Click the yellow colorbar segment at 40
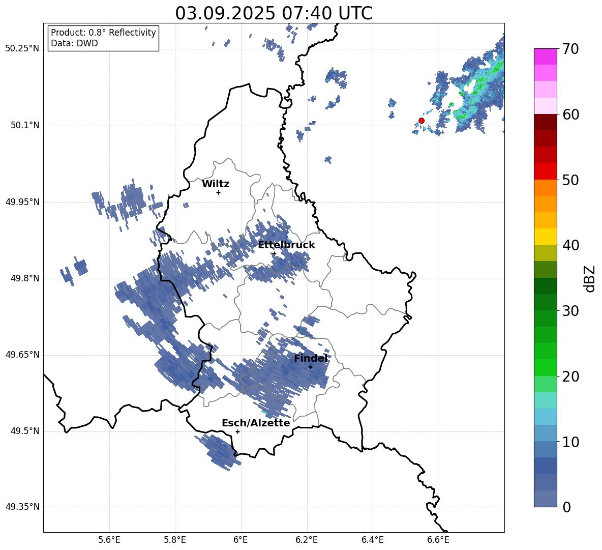Image resolution: width=602 pixels, height=550 pixels. [545, 237]
